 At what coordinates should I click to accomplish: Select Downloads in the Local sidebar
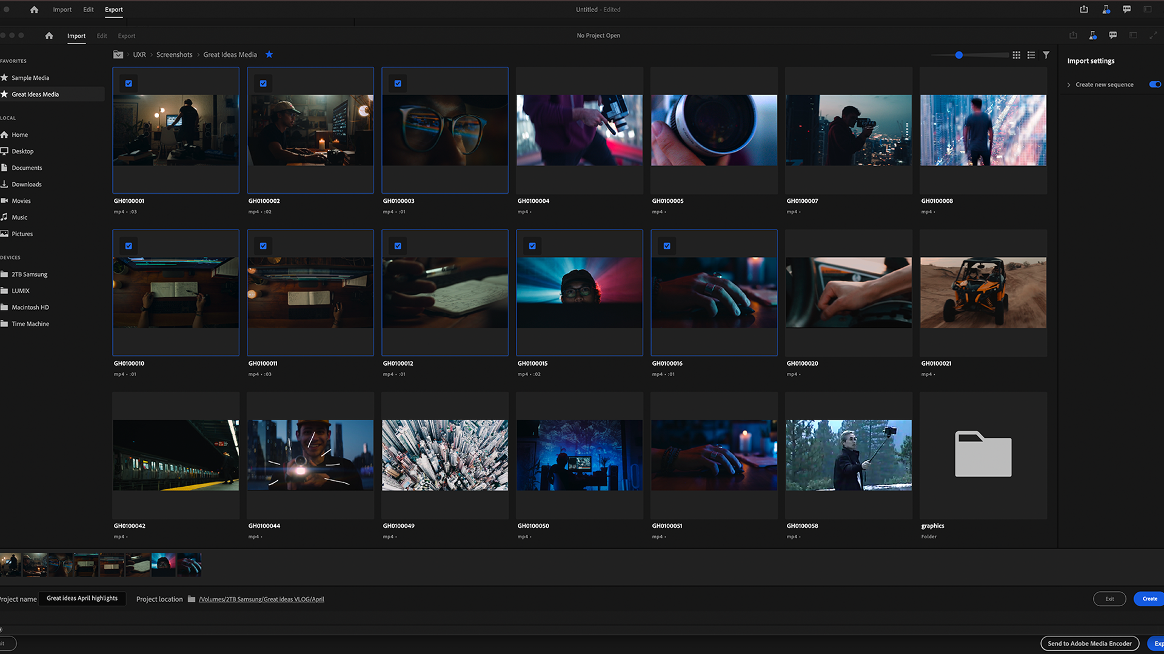(x=27, y=185)
